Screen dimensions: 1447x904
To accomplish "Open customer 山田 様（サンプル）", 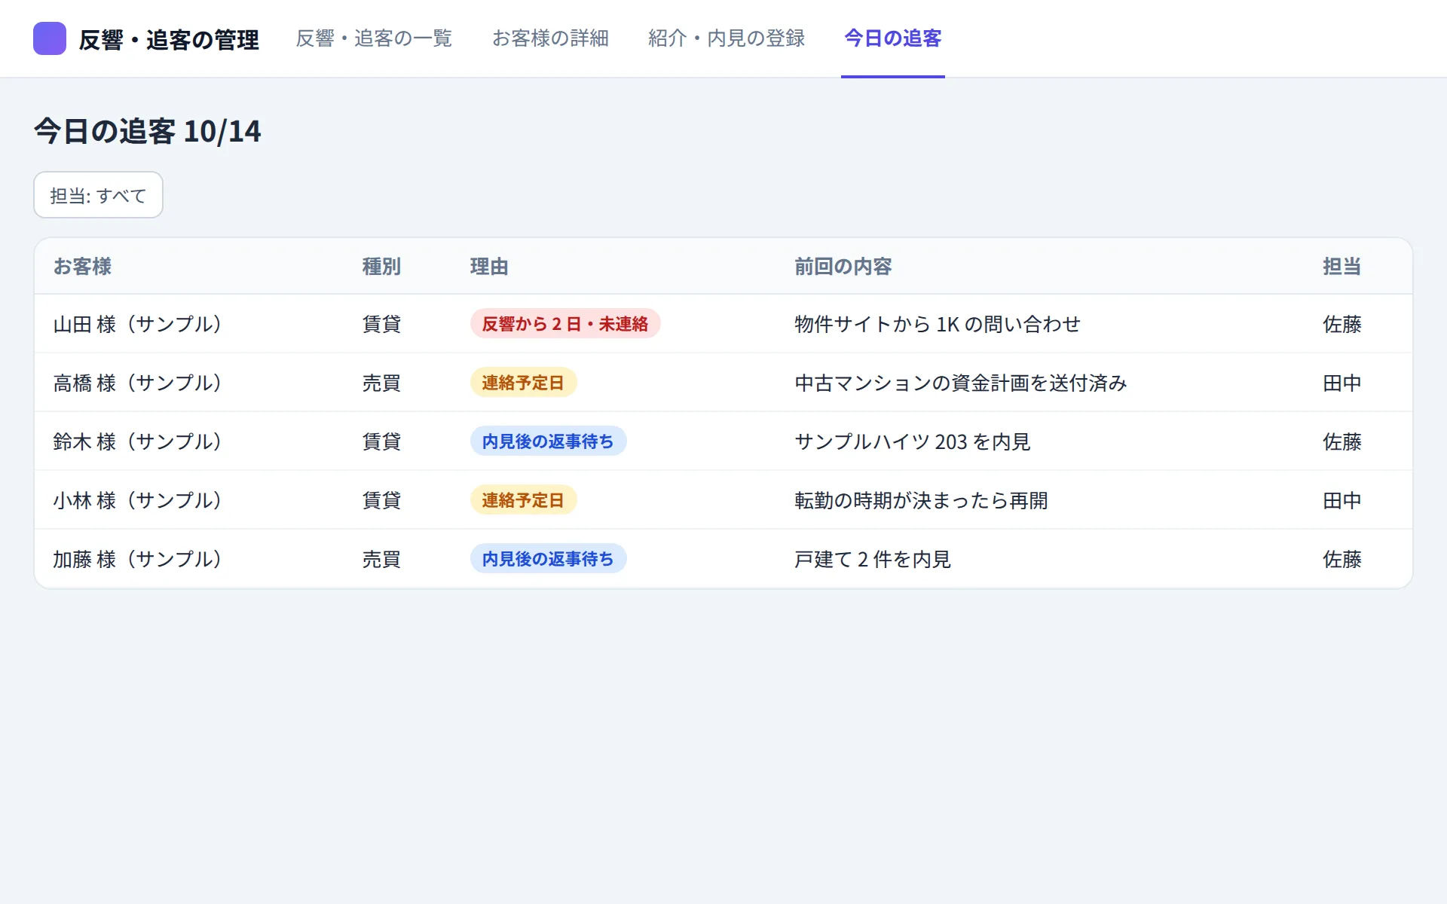I will tap(138, 324).
